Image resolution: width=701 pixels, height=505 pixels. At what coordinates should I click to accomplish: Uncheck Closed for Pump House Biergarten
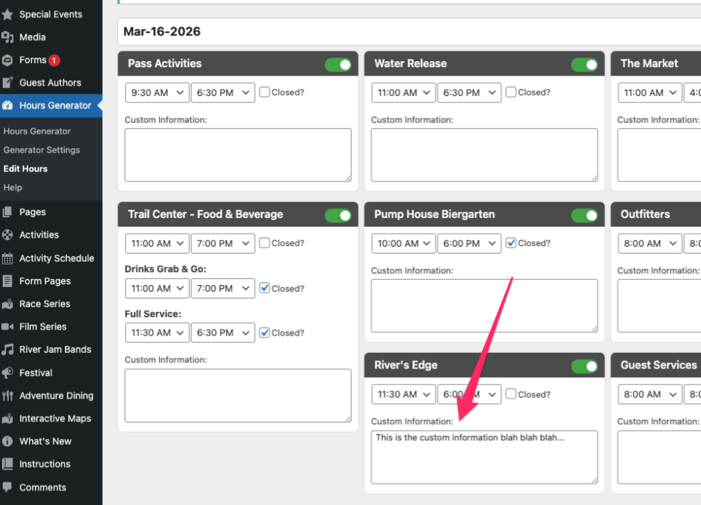(x=511, y=243)
